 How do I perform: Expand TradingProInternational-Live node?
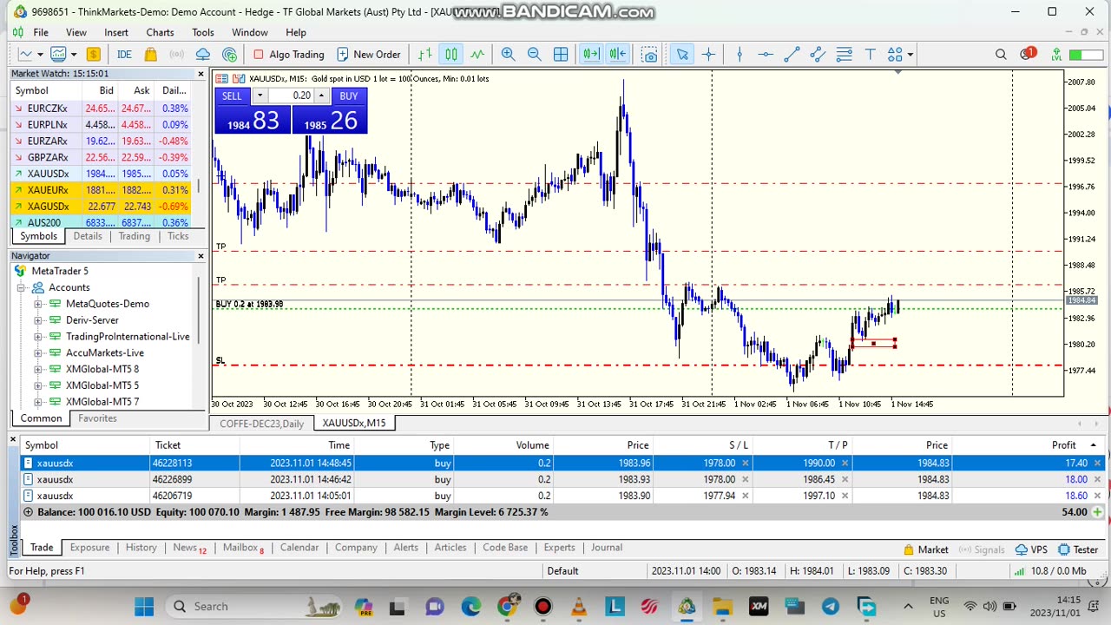[x=37, y=337]
